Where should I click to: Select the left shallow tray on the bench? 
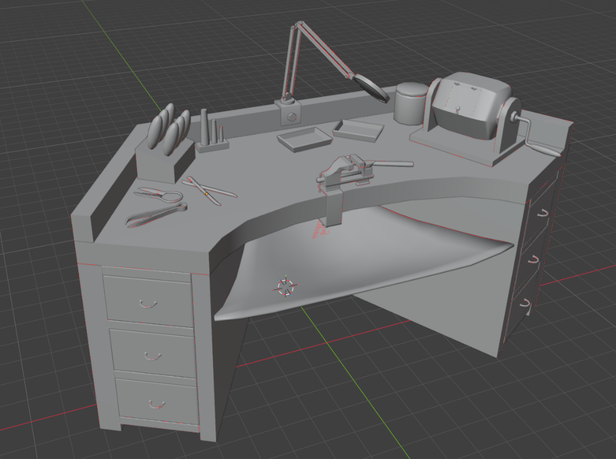[305, 139]
